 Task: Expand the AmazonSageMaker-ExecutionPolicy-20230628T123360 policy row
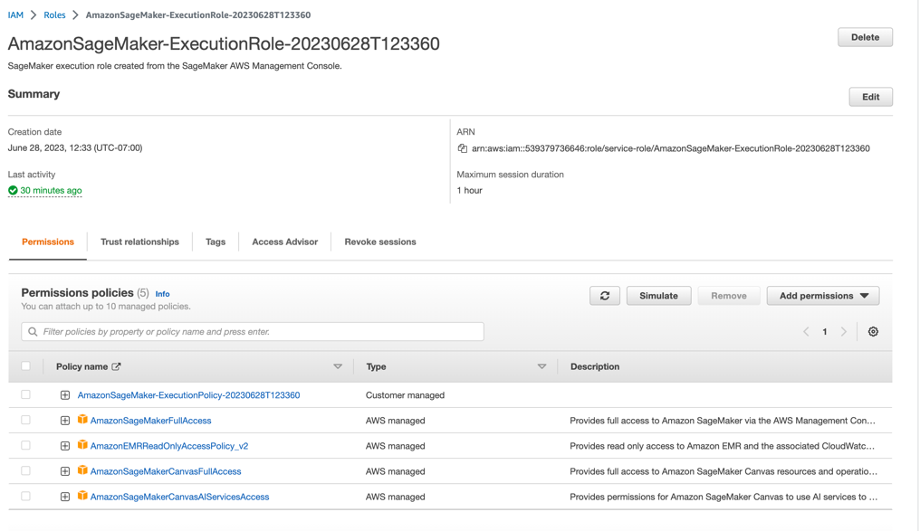pyautogui.click(x=65, y=395)
